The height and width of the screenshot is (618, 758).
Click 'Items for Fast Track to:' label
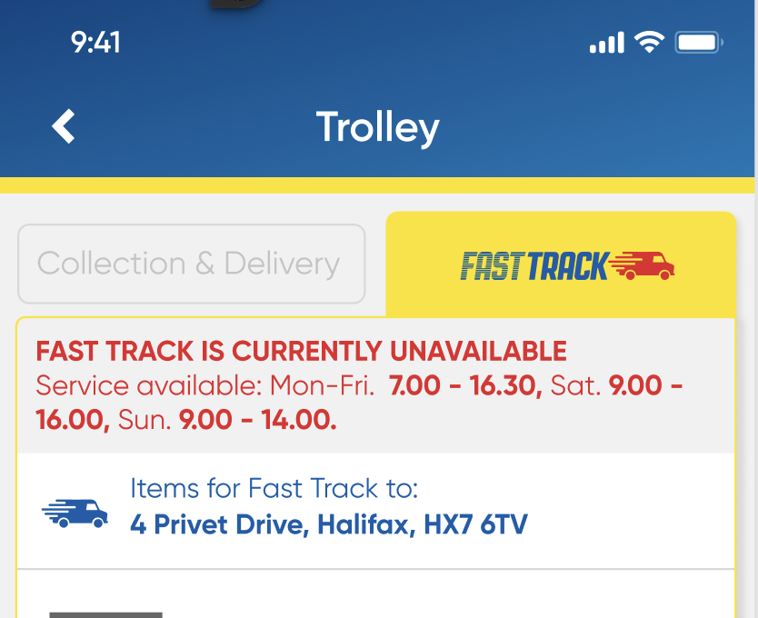point(274,489)
